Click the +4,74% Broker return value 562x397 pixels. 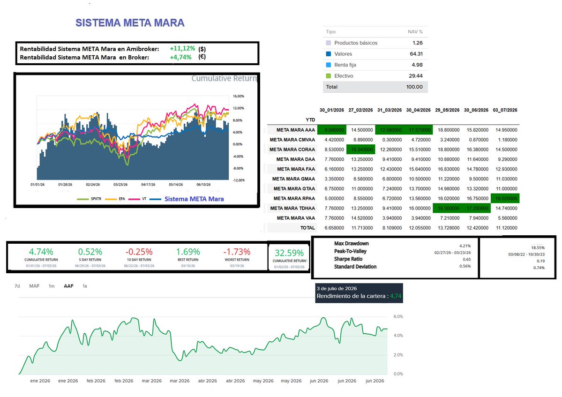180,57
